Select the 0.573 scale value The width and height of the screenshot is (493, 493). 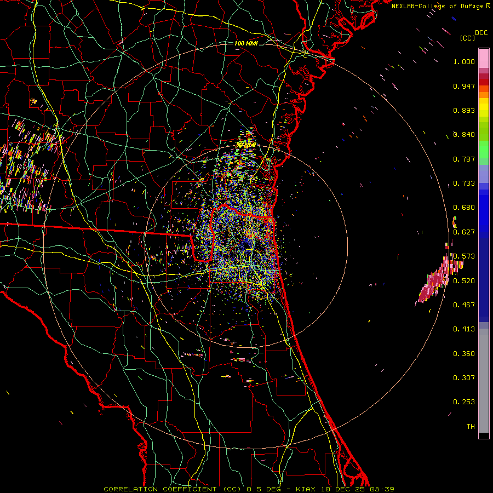point(464,256)
